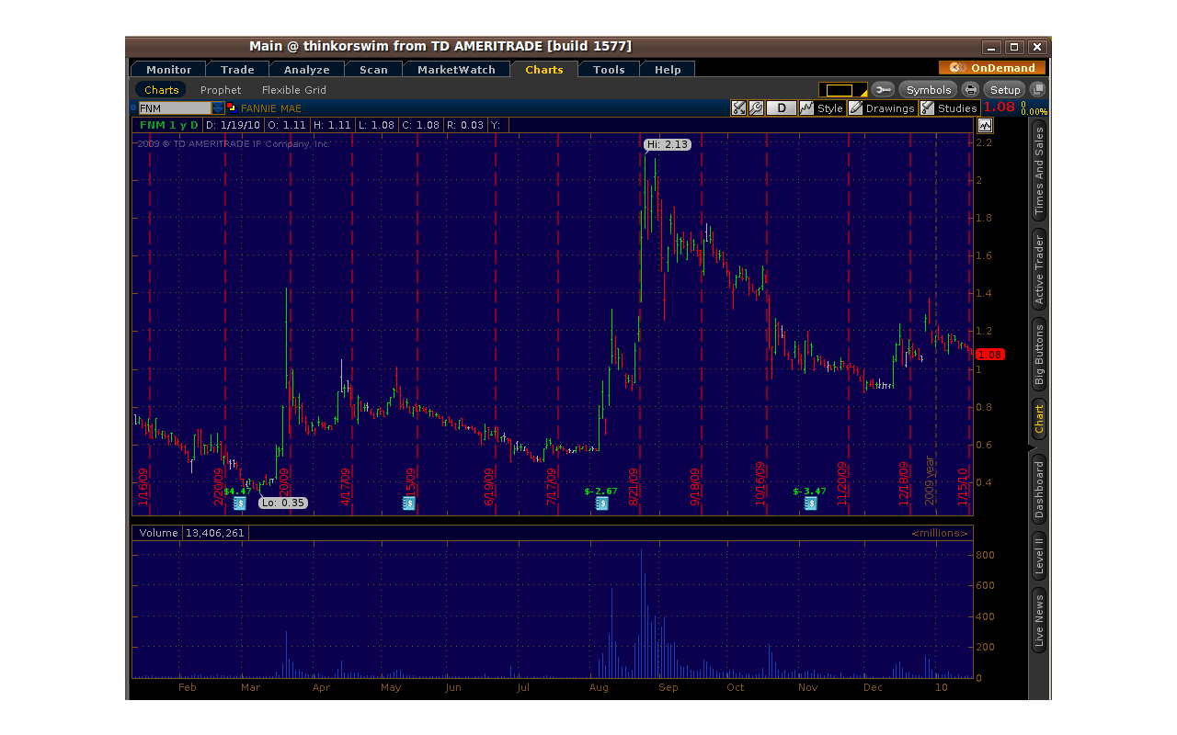
Task: Click the 2009 year marker on the time axis
Action: tap(930, 480)
